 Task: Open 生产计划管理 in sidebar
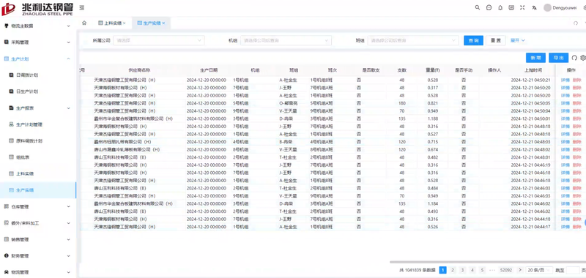(29, 124)
